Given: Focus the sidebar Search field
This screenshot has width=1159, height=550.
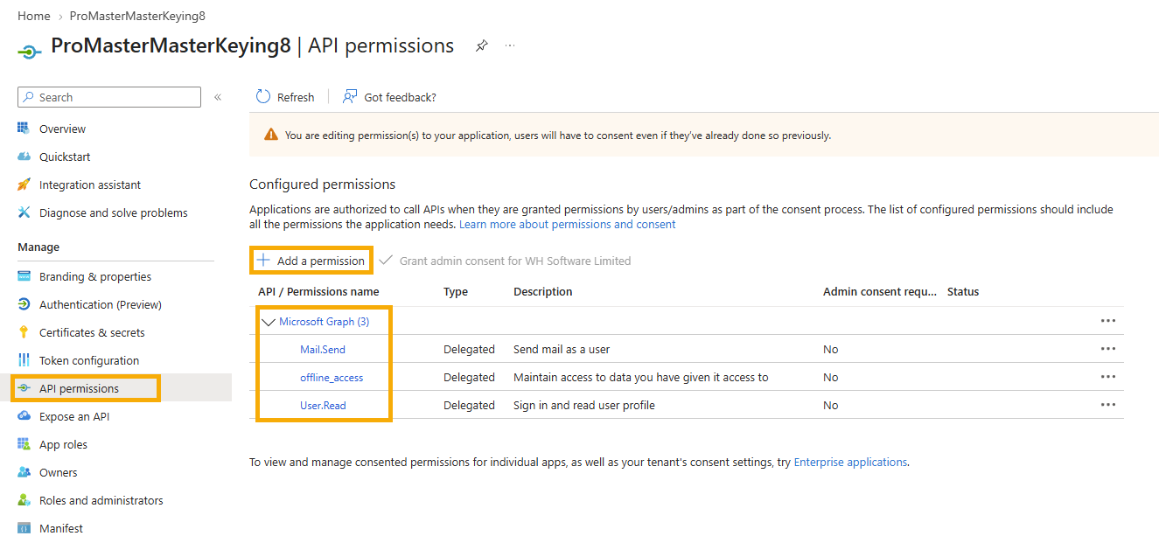Looking at the screenshot, I should [109, 97].
